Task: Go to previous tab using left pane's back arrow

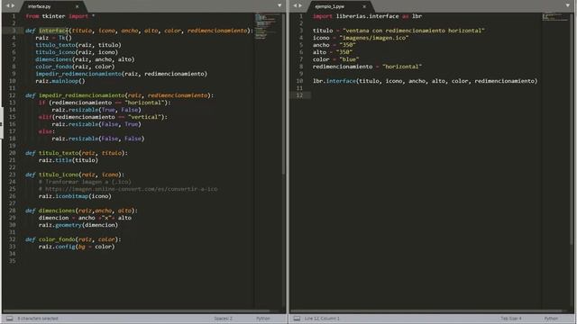Action: (7, 6)
